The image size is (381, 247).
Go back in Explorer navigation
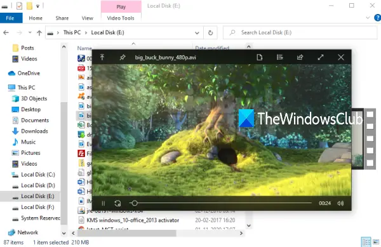(6, 32)
